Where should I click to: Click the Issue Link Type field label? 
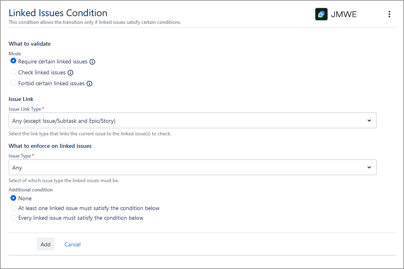[x=25, y=109]
